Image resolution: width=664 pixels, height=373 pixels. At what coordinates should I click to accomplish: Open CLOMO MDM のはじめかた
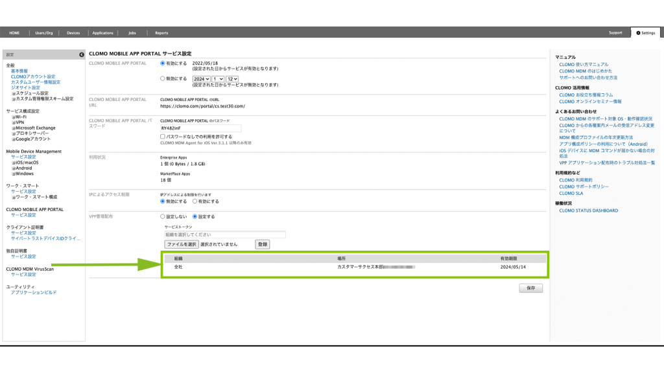click(x=586, y=71)
